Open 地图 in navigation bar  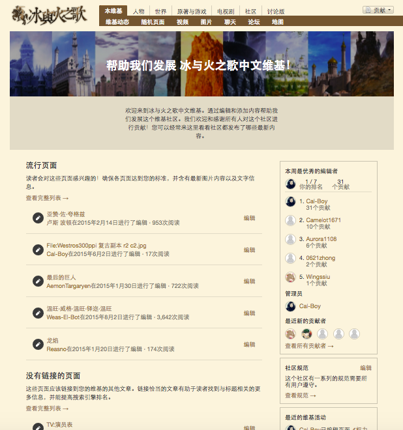[278, 22]
